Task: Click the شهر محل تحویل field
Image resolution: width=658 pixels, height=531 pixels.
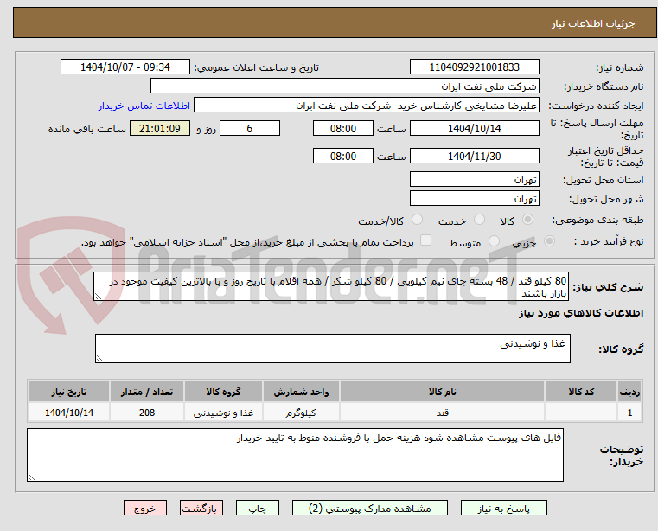Action: tap(474, 198)
